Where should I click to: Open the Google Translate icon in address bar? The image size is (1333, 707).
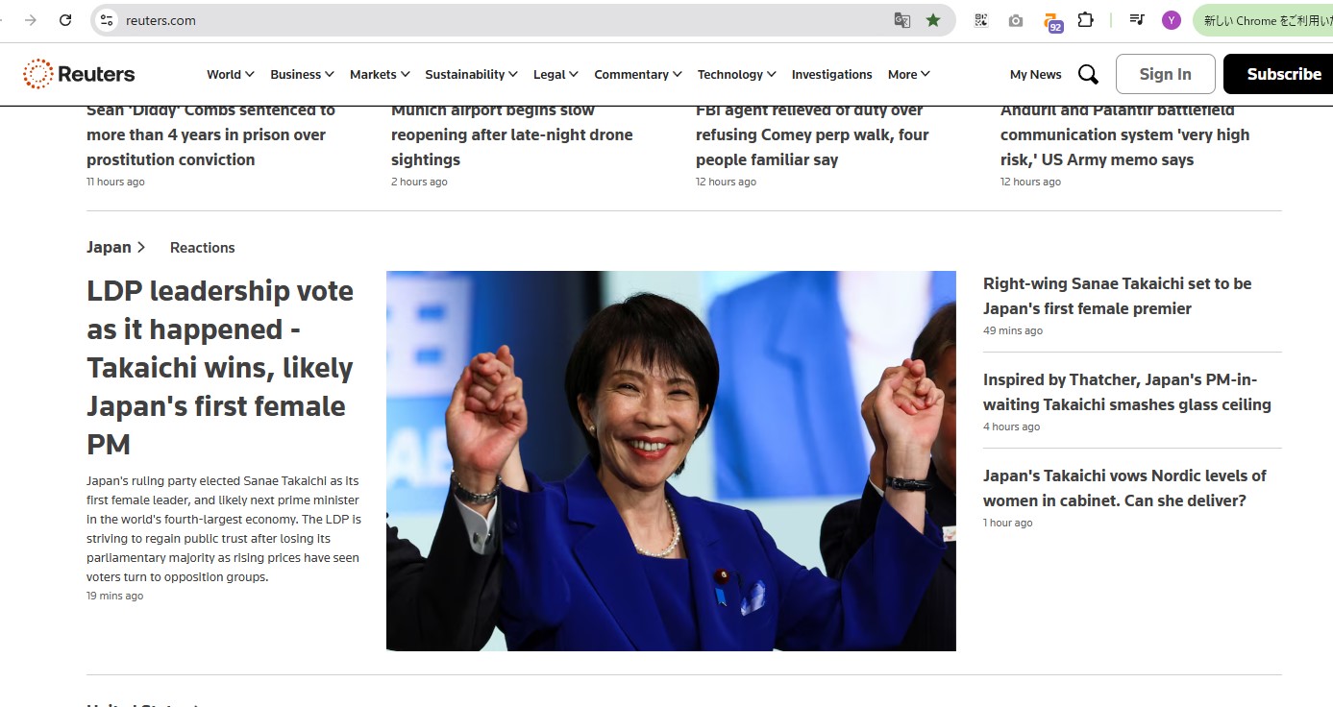[x=901, y=20]
